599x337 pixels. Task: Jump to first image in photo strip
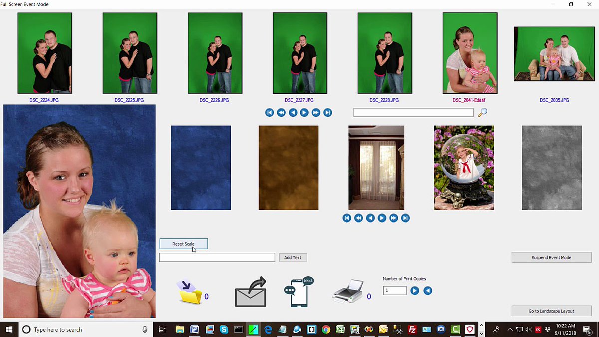point(269,113)
